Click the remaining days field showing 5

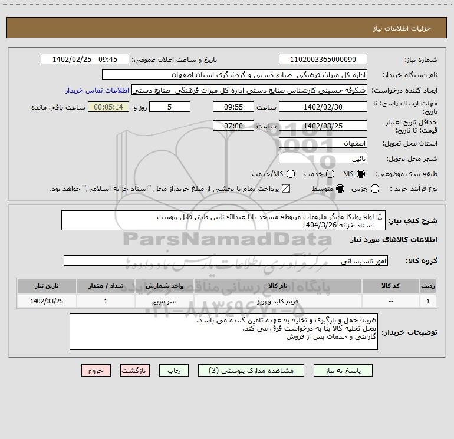[x=170, y=107]
